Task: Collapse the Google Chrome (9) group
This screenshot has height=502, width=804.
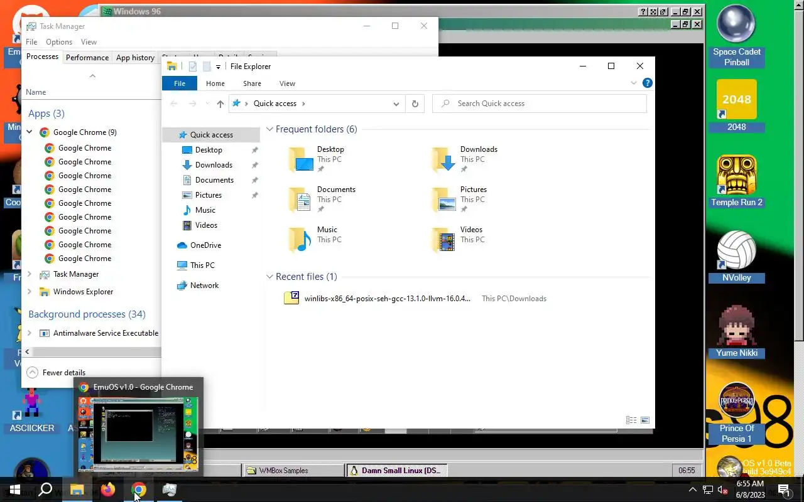Action: [30, 132]
